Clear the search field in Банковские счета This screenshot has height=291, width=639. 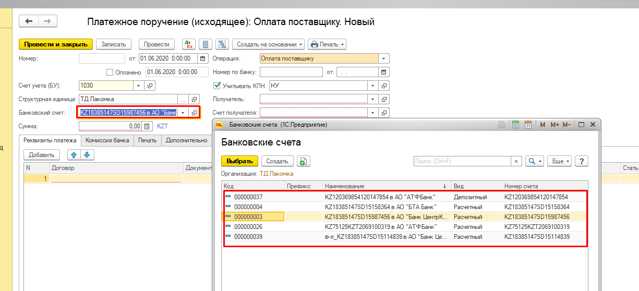(x=516, y=161)
